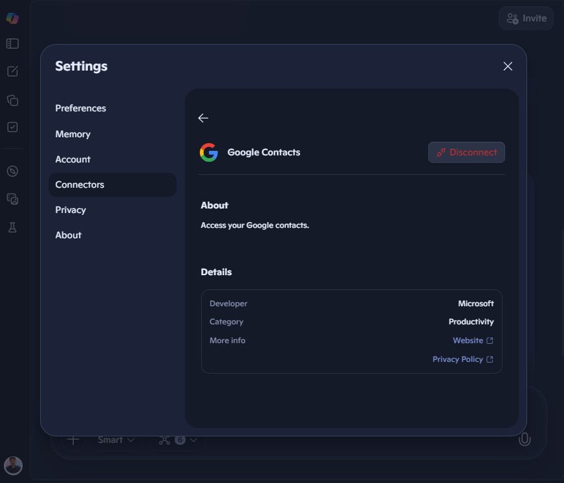Go back with the arrow above Google Contacts
564x483 pixels.
point(203,118)
